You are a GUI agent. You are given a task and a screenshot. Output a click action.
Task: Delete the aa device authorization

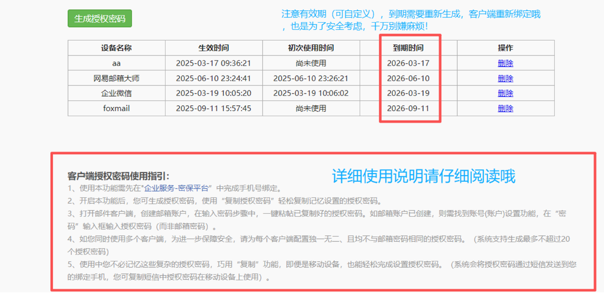pos(505,63)
